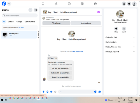This screenshot has width=140, height=103.
Task: Switch to the Communities tab
Action: point(30,22)
